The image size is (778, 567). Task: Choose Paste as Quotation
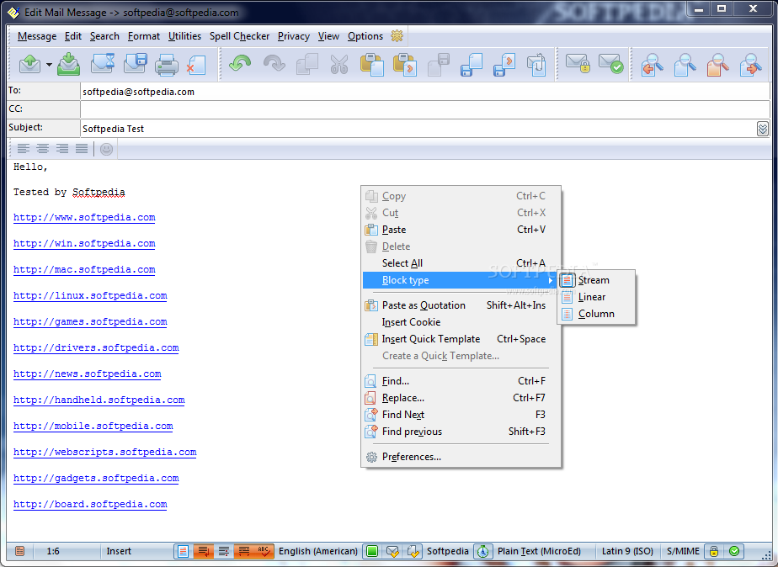461,305
